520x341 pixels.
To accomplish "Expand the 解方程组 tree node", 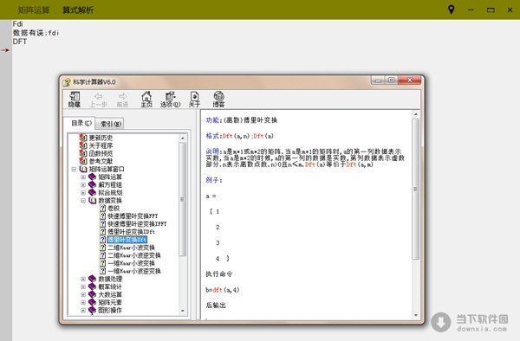I will pyautogui.click(x=83, y=184).
